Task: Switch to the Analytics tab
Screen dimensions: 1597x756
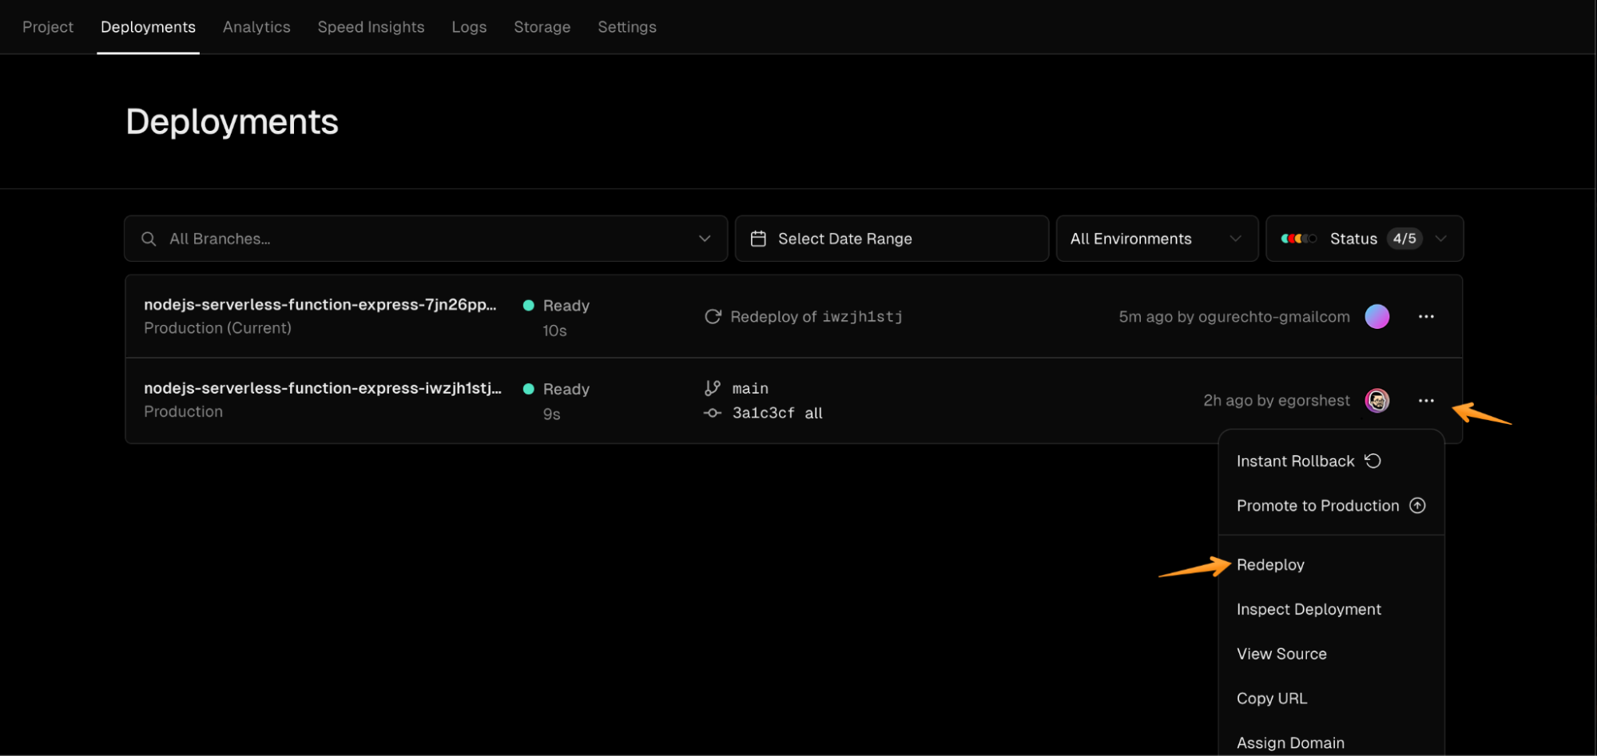Action: (x=256, y=26)
